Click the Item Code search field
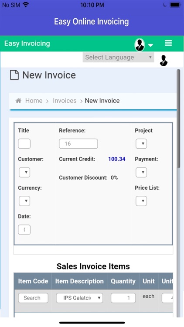 click(33, 298)
